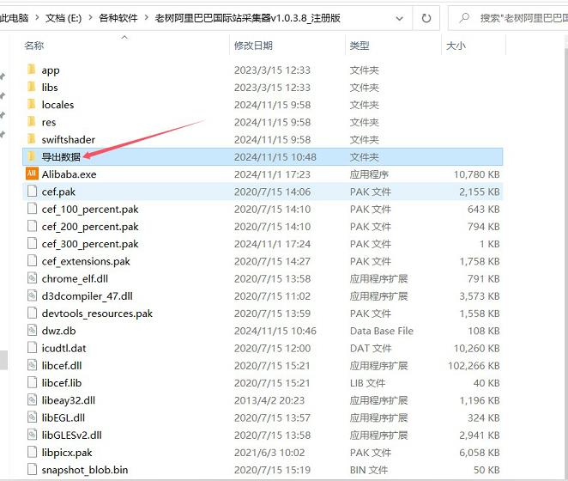
Task: Expand the chevron after 此电脑 in breadcrumb
Action: pyautogui.click(x=37, y=17)
